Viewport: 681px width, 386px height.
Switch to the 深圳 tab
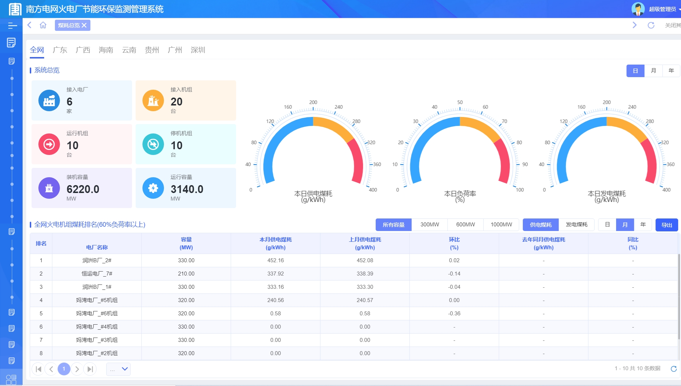click(x=198, y=50)
